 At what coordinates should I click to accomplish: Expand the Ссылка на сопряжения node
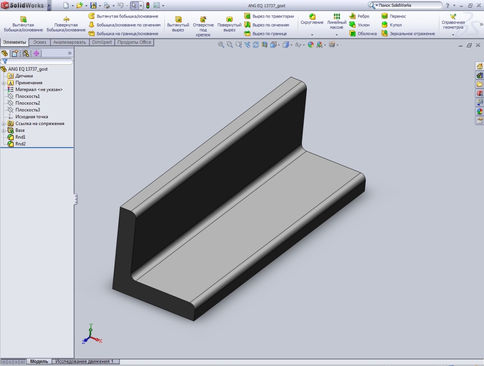3,123
